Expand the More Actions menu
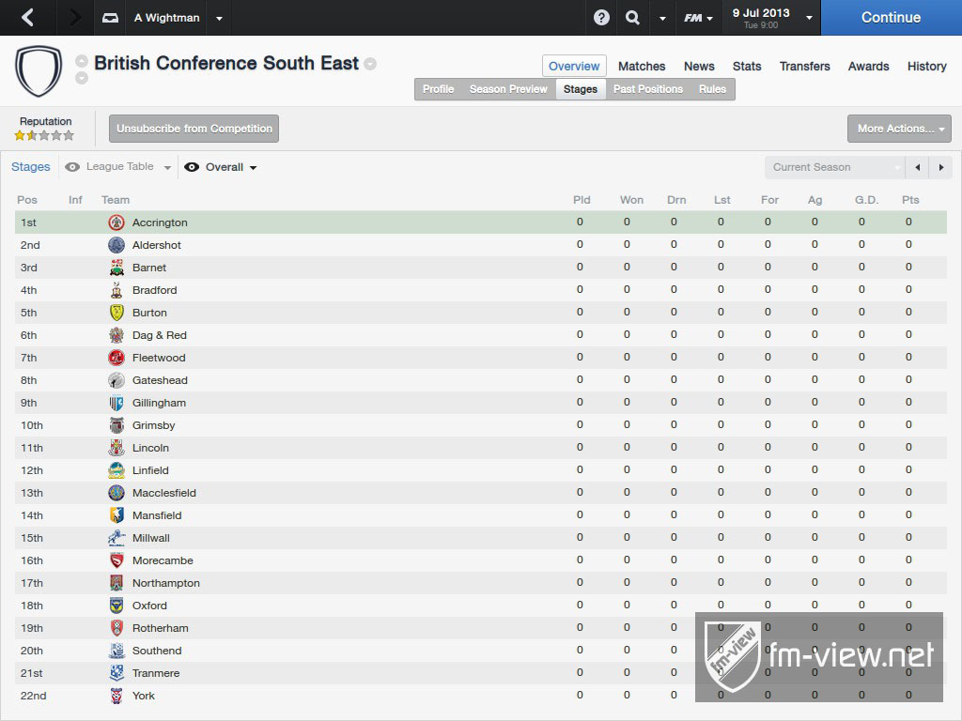 point(899,129)
